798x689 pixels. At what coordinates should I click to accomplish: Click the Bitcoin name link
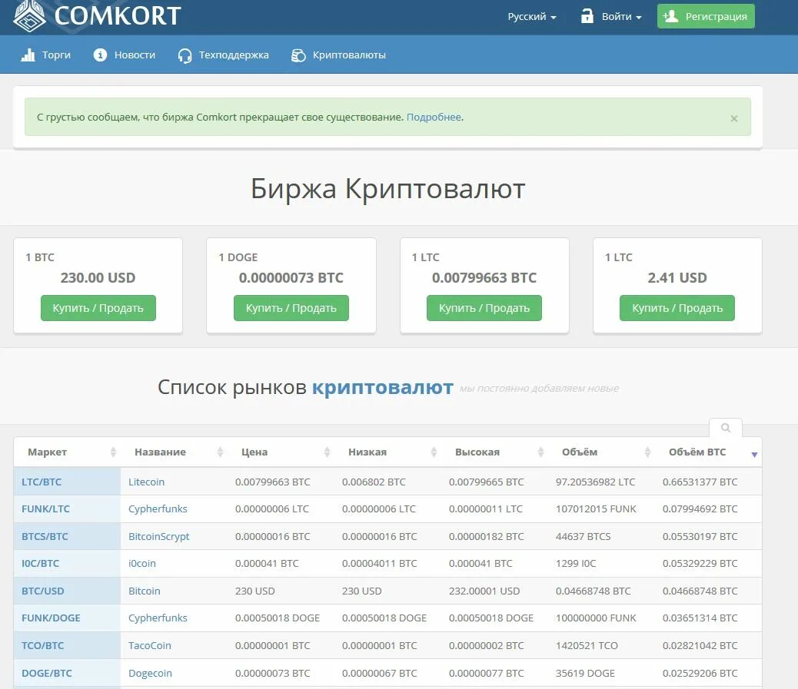tap(144, 591)
